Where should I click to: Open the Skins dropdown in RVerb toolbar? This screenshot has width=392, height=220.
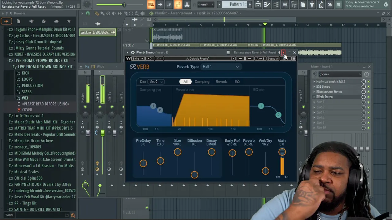(x=138, y=58)
